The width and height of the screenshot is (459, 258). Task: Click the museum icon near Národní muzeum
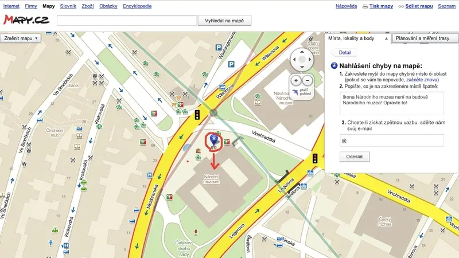point(198,151)
